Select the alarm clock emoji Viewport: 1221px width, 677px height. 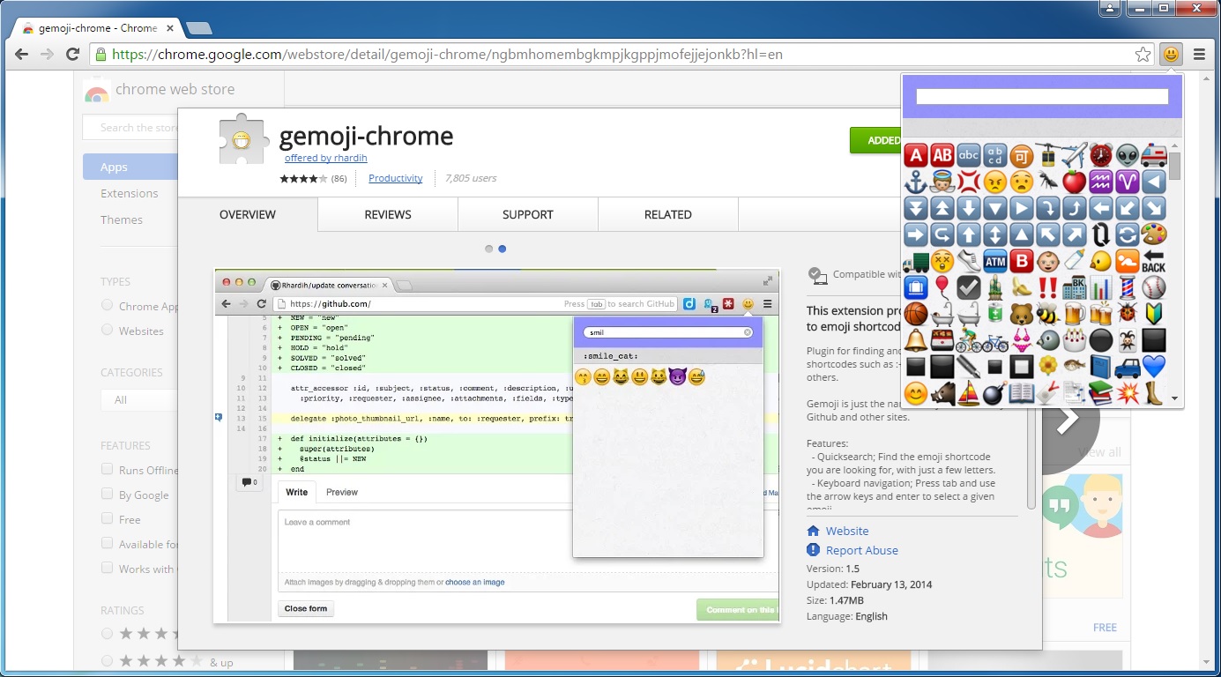click(1100, 156)
